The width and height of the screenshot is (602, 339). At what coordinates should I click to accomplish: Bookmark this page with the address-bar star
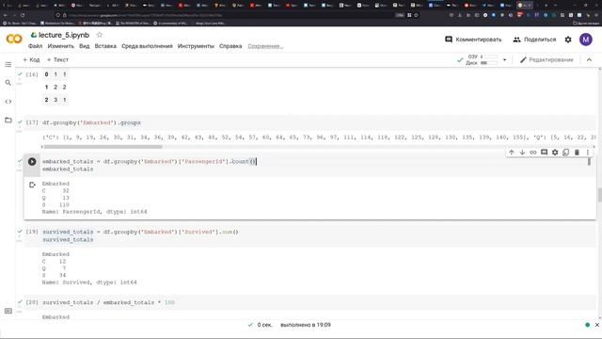416,15
